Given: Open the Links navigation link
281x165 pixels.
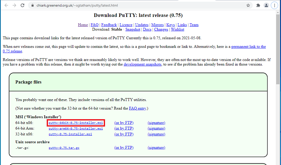Looking at the screenshot, I should point(182,25).
